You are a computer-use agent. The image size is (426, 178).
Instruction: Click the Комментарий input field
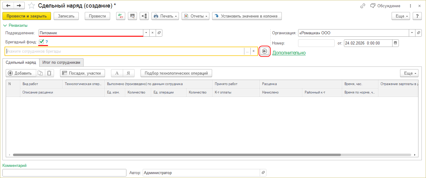pyautogui.click(x=64, y=173)
